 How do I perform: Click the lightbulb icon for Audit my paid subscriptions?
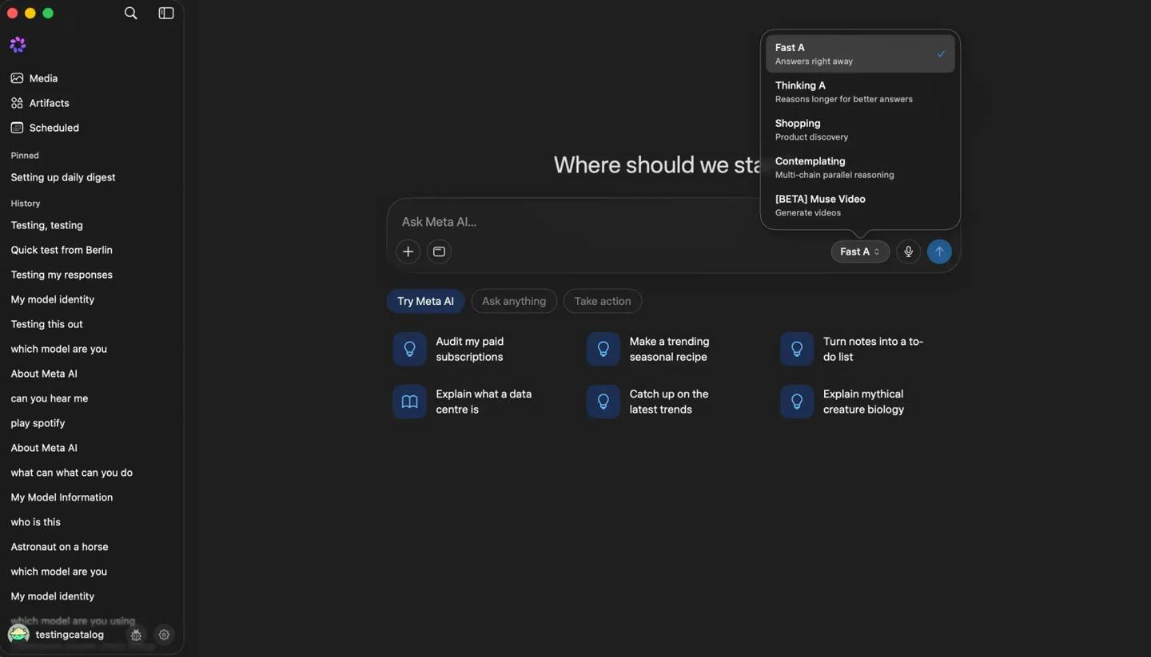(409, 349)
